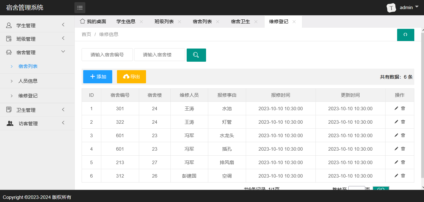Click the pencil icon for the 水龙头 record
The image size is (424, 202).
tap(396, 135)
